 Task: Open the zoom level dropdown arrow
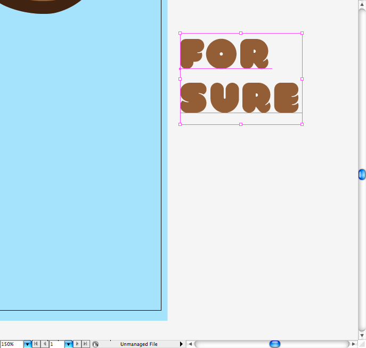27,344
